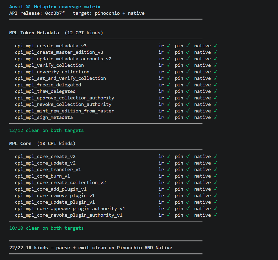Viewport: 278px width, 260px height.
Task: Select row cpi_mpl_create_master_edition_v3
Action: coord(116,52)
